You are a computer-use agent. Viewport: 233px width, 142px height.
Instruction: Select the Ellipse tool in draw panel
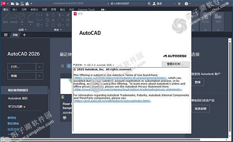(38, 20)
